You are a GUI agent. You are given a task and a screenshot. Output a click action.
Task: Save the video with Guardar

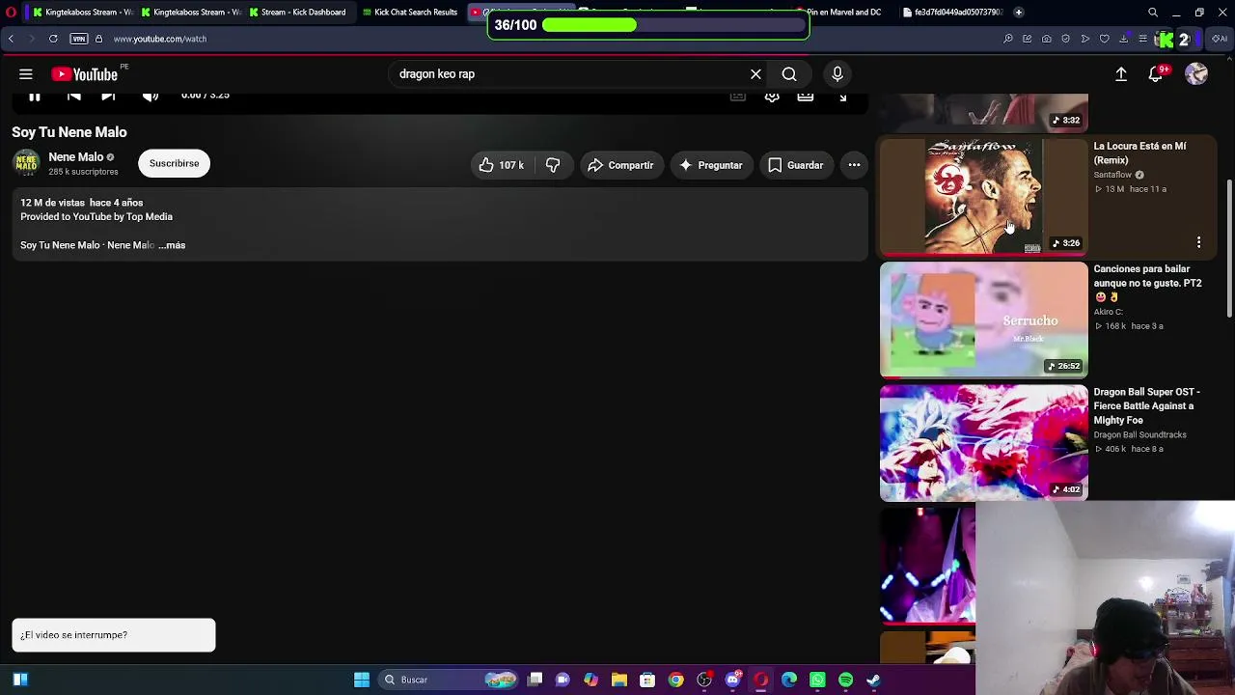(795, 165)
